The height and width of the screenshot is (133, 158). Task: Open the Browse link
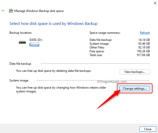34,44
